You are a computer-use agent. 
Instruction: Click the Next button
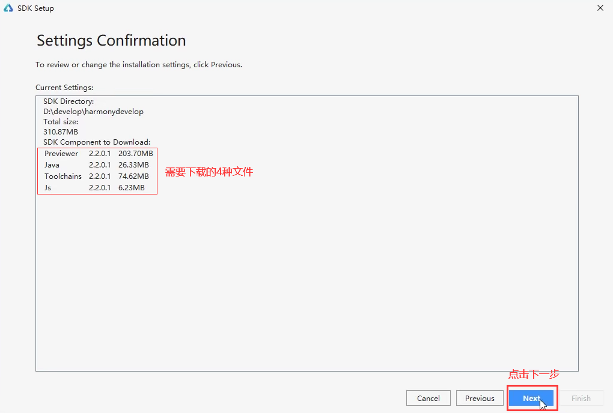pyautogui.click(x=531, y=398)
